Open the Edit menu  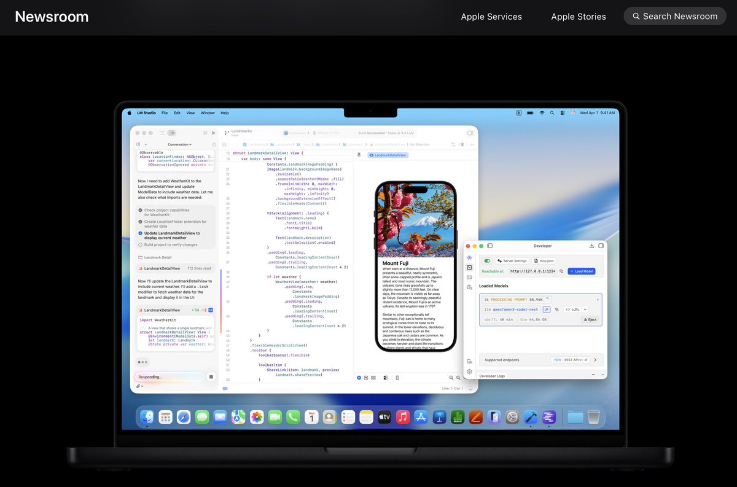point(177,113)
